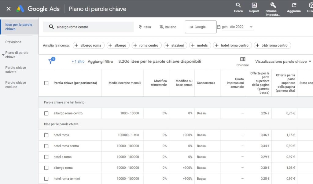This screenshot has height=184, width=313.
Task: Click the calendar icon beside the date range
Action: 219,27
